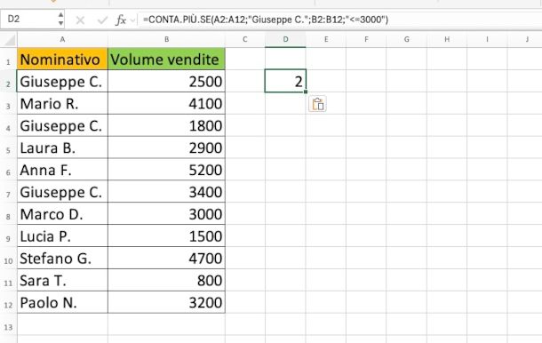The image size is (542, 343).
Task: Select the cell with value 1800
Action: point(167,125)
